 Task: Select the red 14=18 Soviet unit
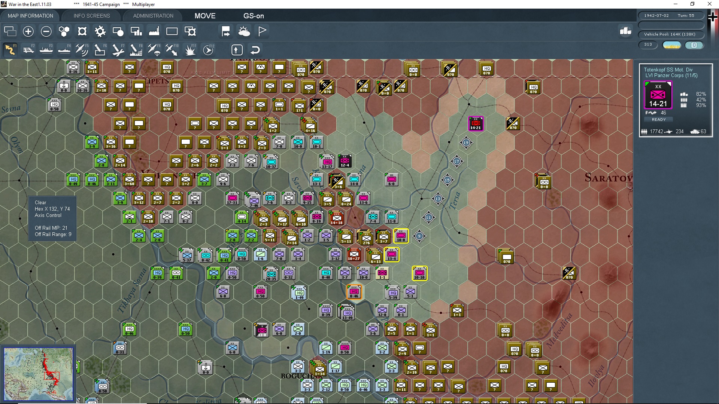pyautogui.click(x=336, y=218)
